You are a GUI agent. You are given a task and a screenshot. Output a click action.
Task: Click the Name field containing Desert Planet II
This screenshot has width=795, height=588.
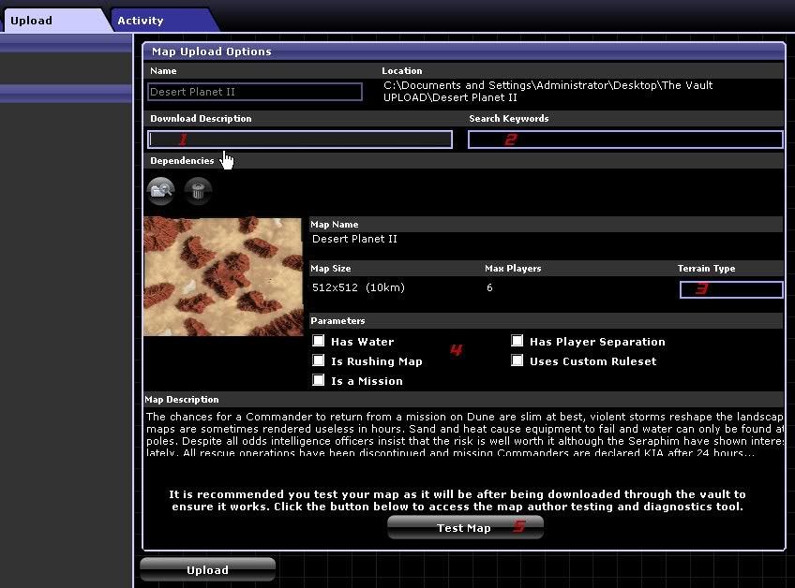pos(255,92)
